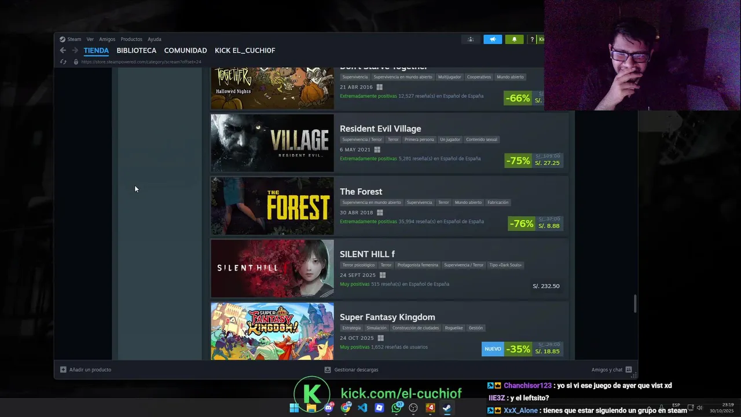Click the Tipo «Dark Souls» tag
Screen dimensions: 741x417
505,265
